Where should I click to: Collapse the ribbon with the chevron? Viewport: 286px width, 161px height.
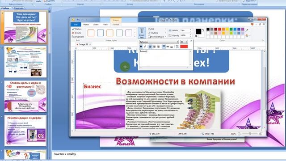(x=263, y=40)
